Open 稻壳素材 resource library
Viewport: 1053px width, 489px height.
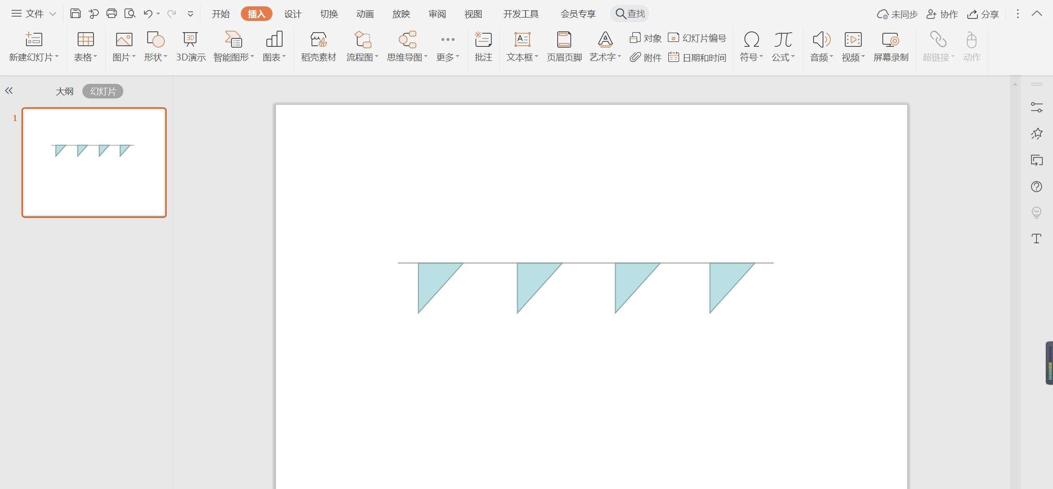pyautogui.click(x=318, y=46)
